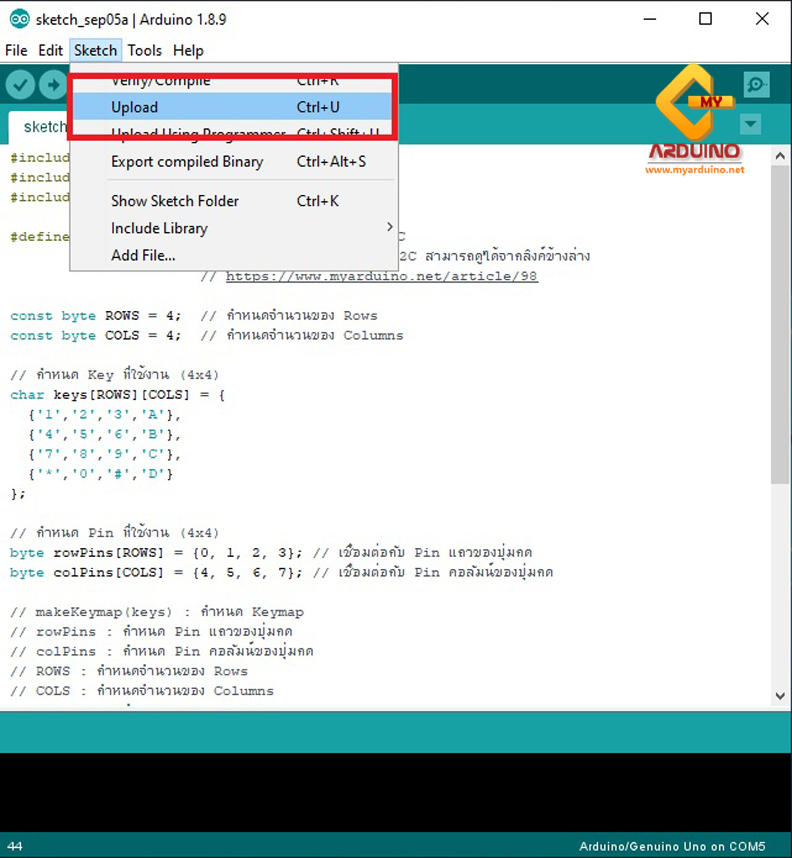Click the Verify checkmark toolbar icon
The width and height of the screenshot is (792, 858).
pos(21,85)
